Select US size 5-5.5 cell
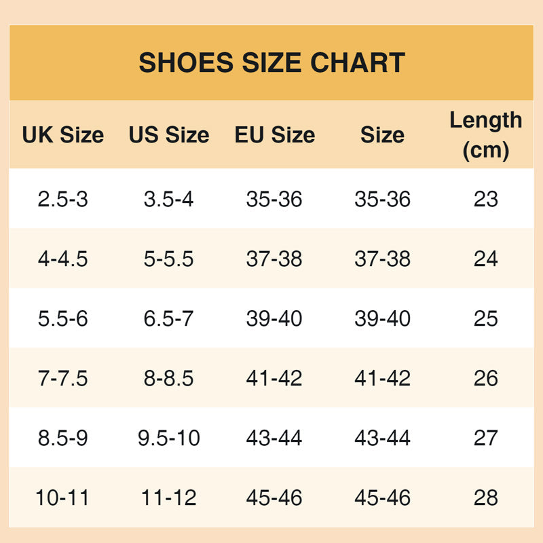Viewport: 543px width, 543px height. [x=168, y=259]
